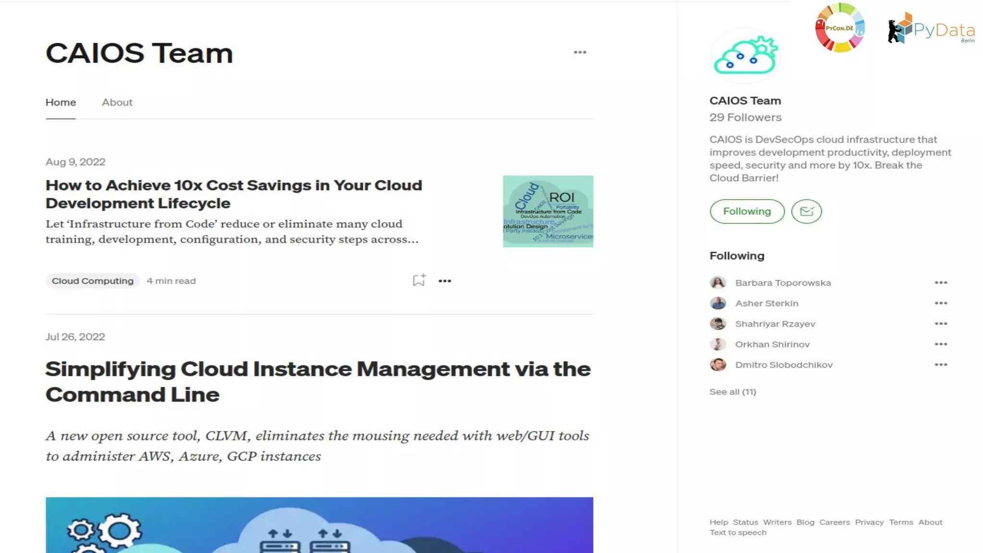Open the cloud servers banner image
983x553 pixels.
(319, 525)
